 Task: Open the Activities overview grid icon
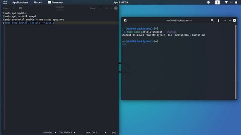[5, 2]
